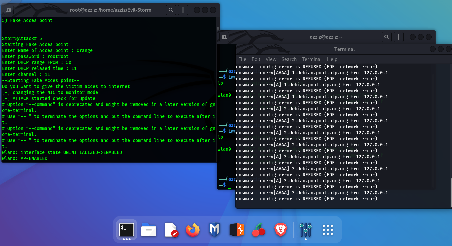Activate search in the Evil-Storm terminal header
452x246 pixels.
pyautogui.click(x=171, y=10)
